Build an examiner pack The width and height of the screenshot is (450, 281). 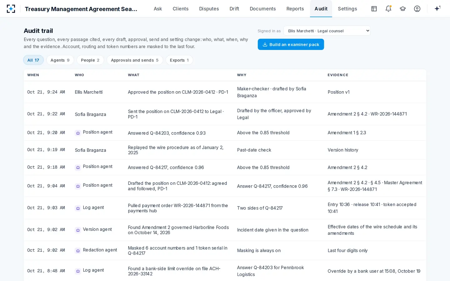291,44
